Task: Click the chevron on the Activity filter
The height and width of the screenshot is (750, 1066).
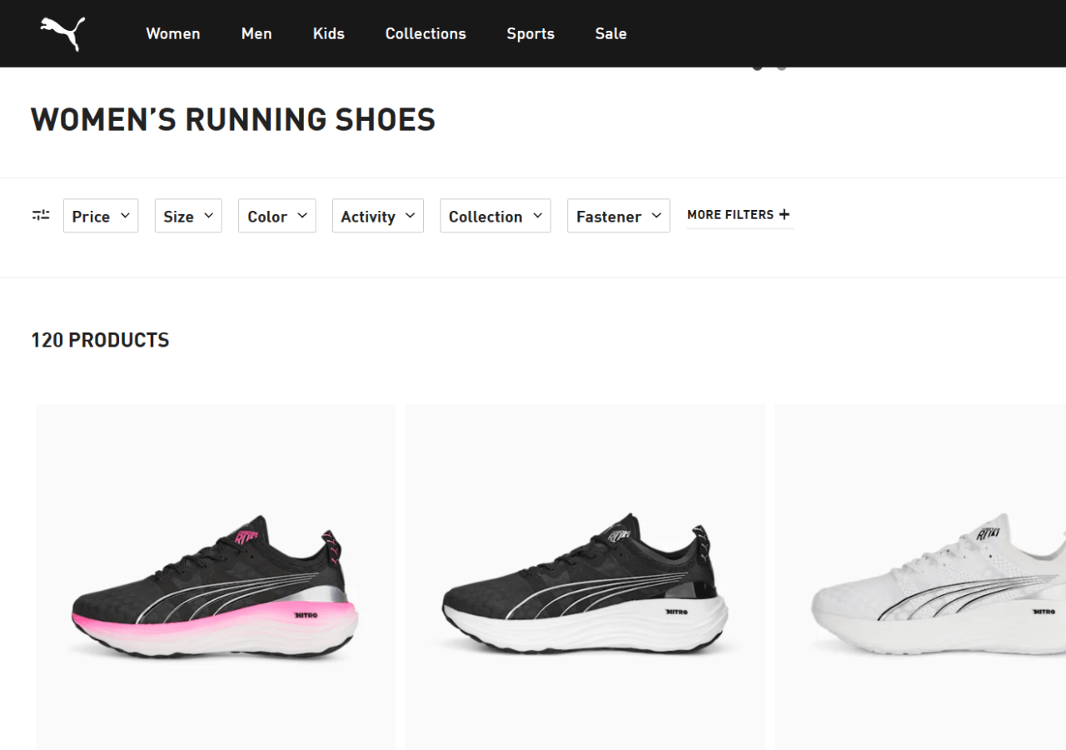Action: (409, 215)
